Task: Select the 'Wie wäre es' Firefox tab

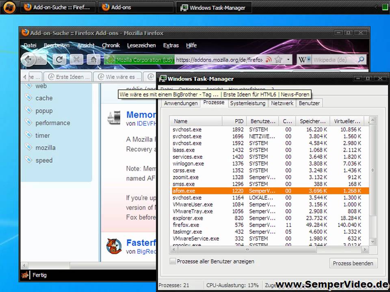Action: [118, 77]
